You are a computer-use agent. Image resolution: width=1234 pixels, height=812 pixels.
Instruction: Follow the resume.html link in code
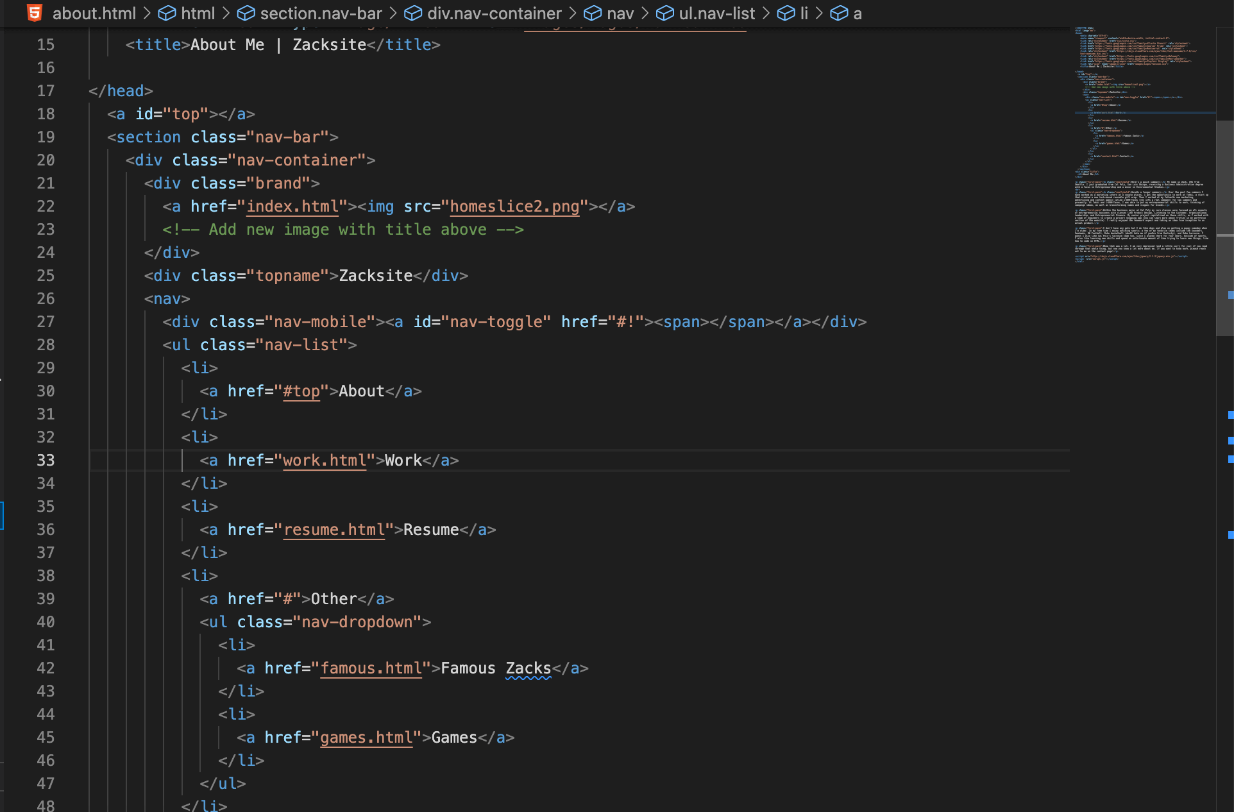pyautogui.click(x=334, y=530)
